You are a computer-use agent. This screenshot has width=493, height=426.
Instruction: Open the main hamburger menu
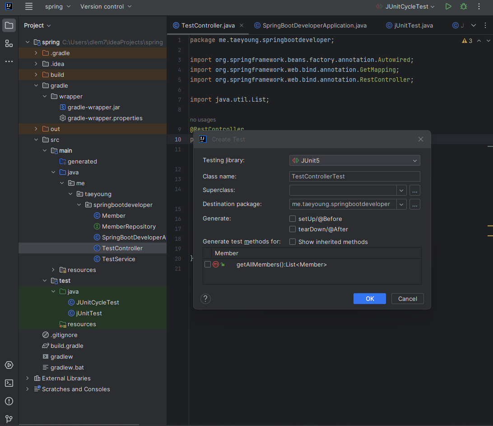[x=28, y=6]
